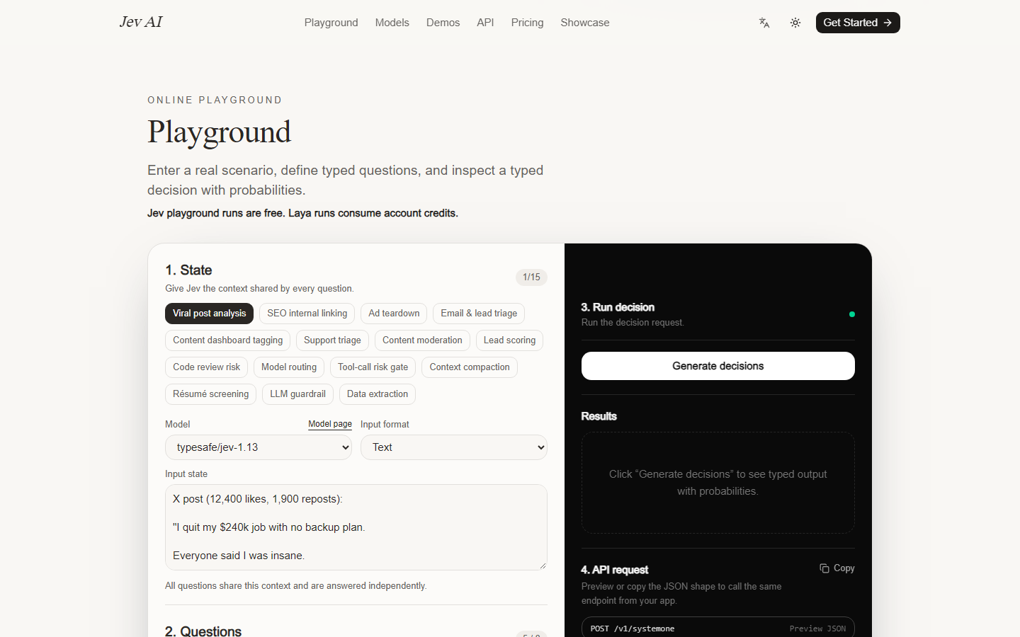Expand the Model dropdown typesafe/jev-1.13

[x=259, y=447]
